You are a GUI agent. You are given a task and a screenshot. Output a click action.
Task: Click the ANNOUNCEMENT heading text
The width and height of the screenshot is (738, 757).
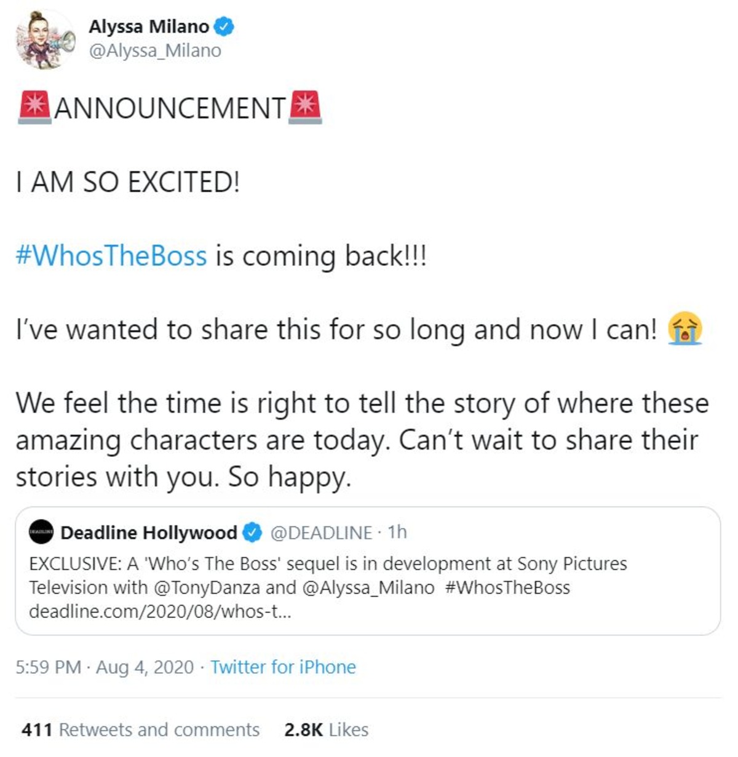tap(170, 108)
